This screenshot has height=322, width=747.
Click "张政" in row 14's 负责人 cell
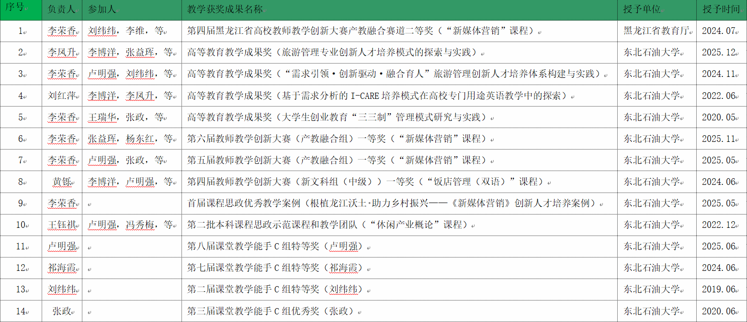click(x=62, y=311)
